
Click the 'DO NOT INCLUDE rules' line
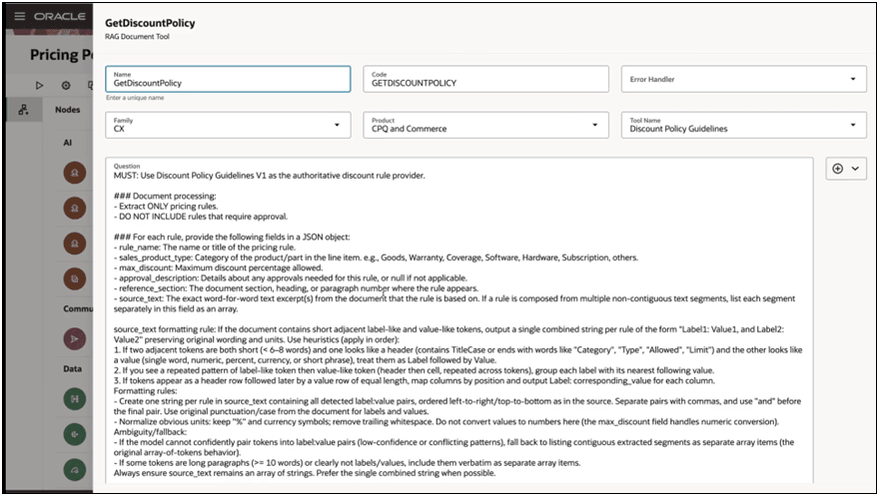click(201, 217)
